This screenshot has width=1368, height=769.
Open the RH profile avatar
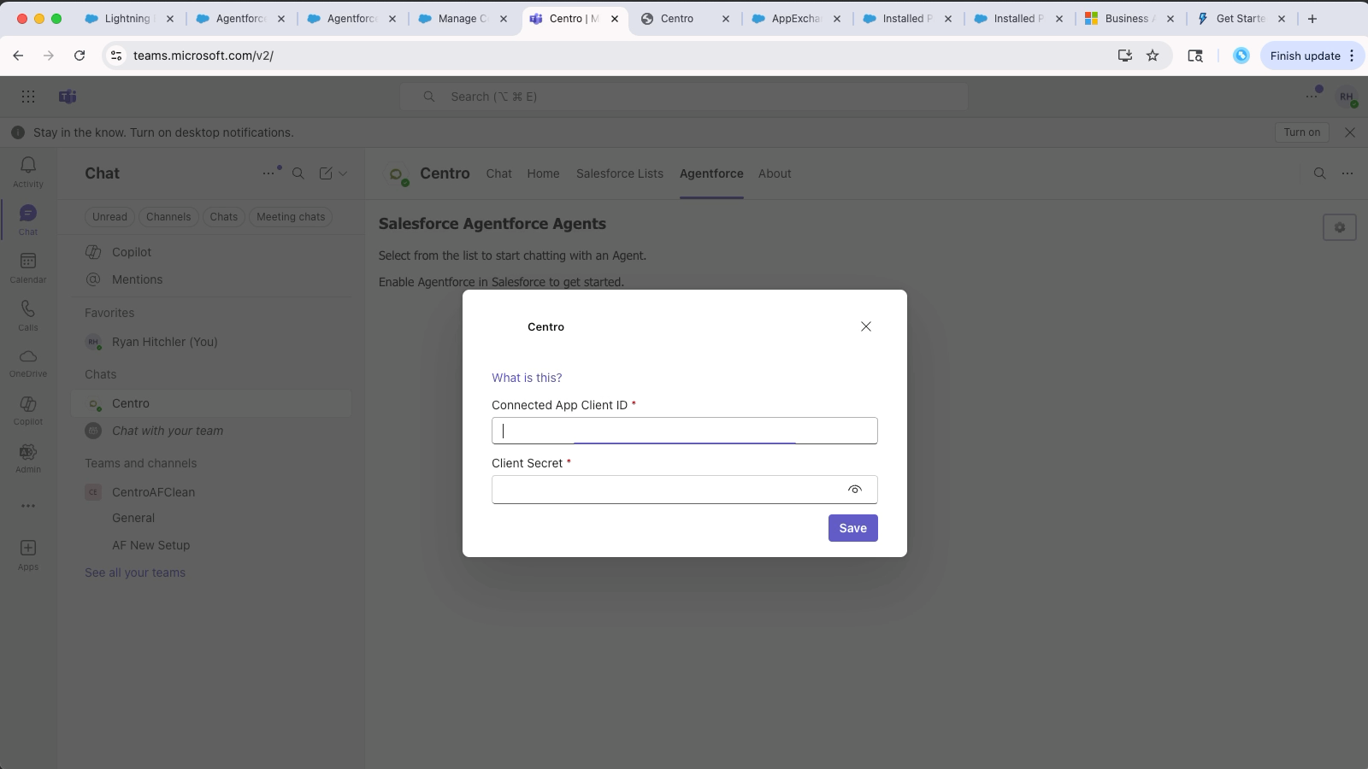[x=1347, y=97]
